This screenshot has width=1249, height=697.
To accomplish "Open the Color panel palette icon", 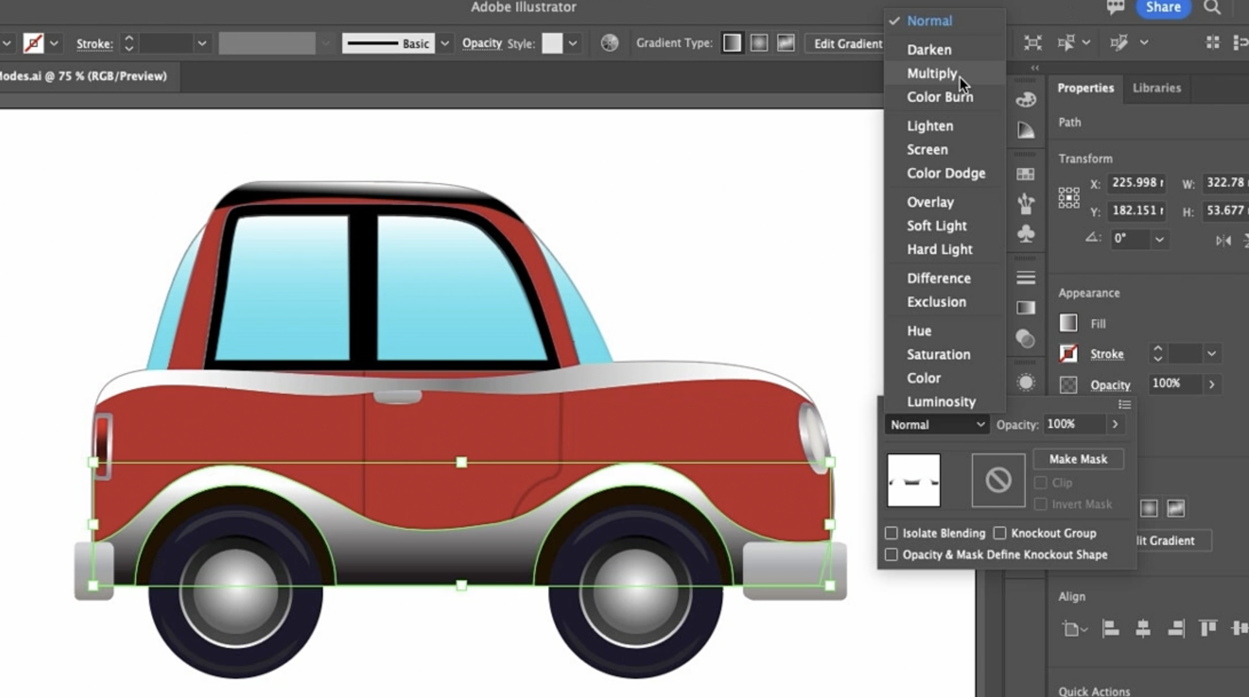I will pyautogui.click(x=1025, y=100).
